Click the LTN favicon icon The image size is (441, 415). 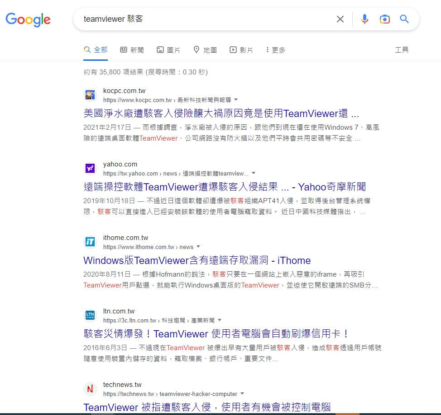pos(90,315)
